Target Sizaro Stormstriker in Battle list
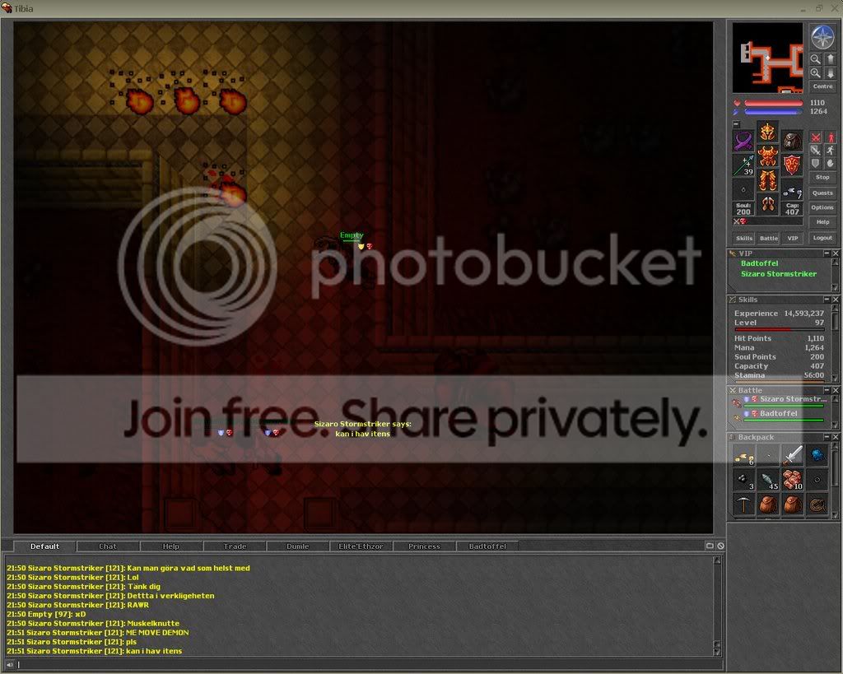Image resolution: width=843 pixels, height=674 pixels. (x=780, y=401)
